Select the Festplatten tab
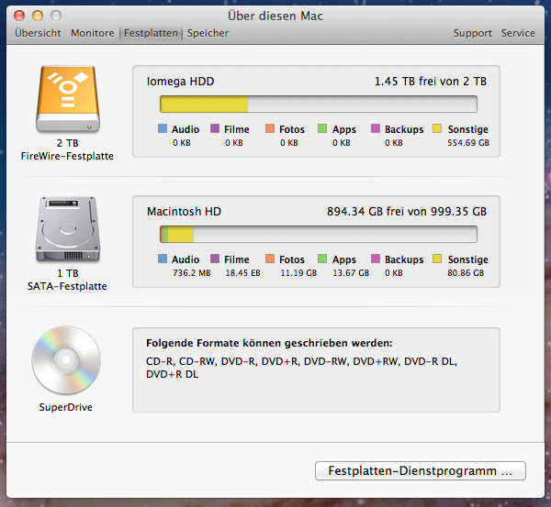 click(151, 33)
